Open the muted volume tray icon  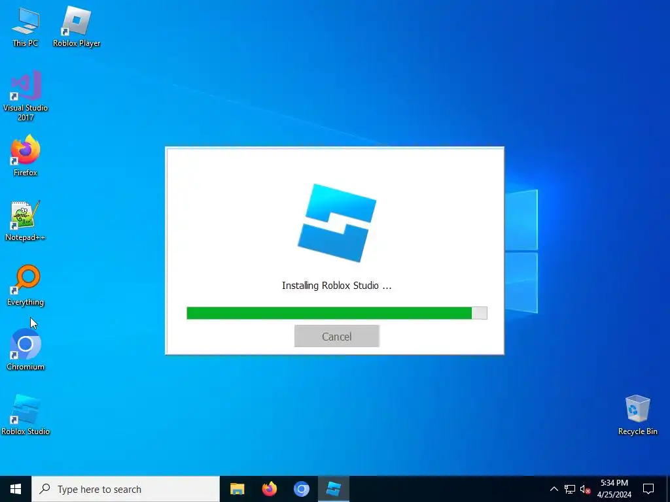[x=585, y=489]
